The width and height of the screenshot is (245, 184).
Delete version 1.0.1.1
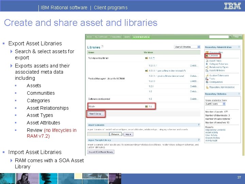click(x=194, y=81)
